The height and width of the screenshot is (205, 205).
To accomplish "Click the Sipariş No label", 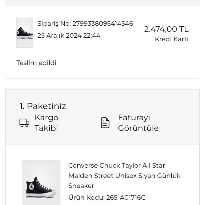I will (x=54, y=23).
